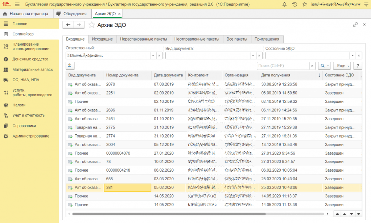Click the notifications bell icon
371x223 pixels.
[x=284, y=4]
